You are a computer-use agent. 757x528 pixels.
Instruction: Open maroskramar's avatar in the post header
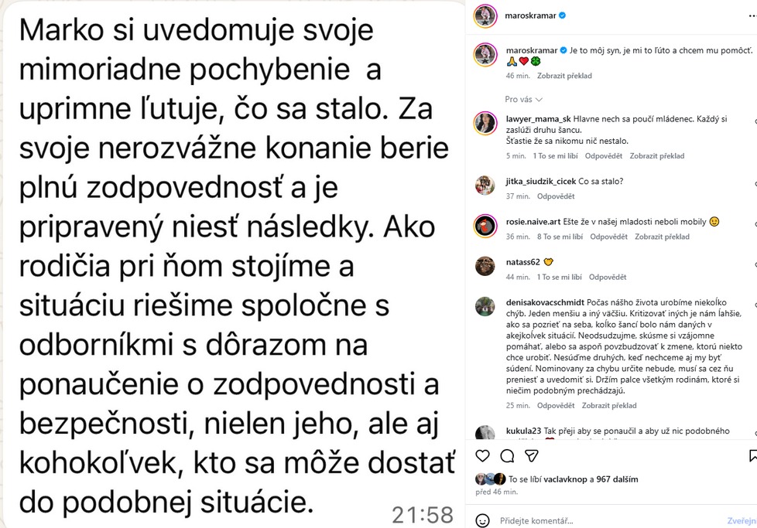[485, 15]
